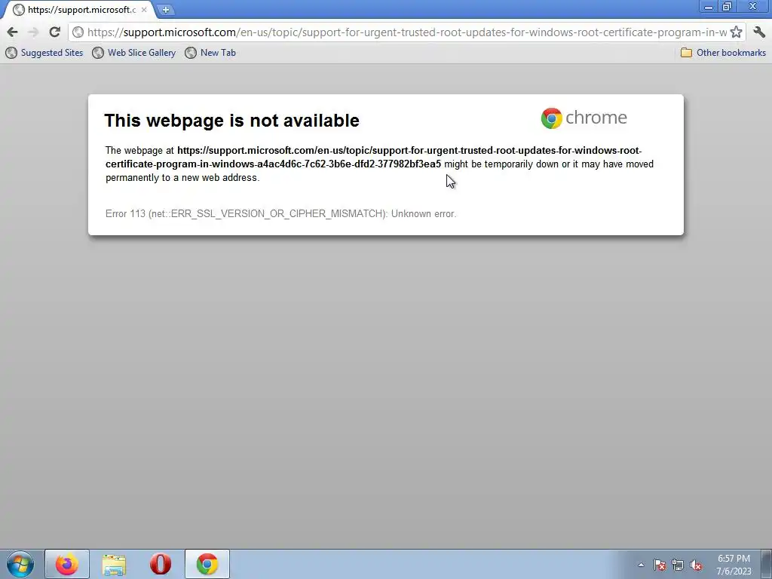The height and width of the screenshot is (579, 772).
Task: Open the Windows Start menu
Action: pos(20,564)
